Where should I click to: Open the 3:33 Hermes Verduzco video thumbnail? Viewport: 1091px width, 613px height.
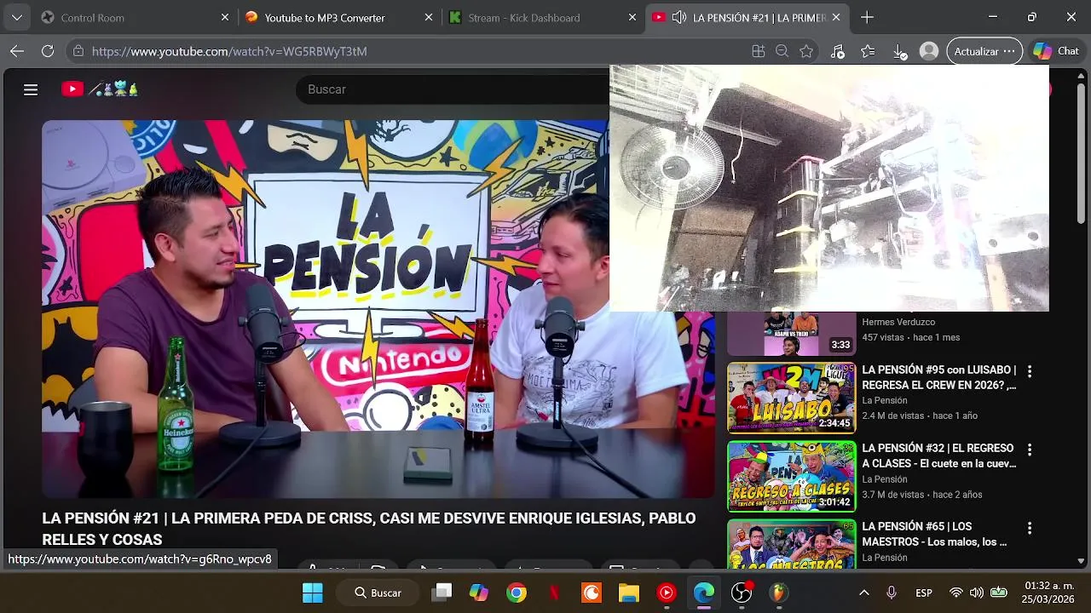pos(791,334)
